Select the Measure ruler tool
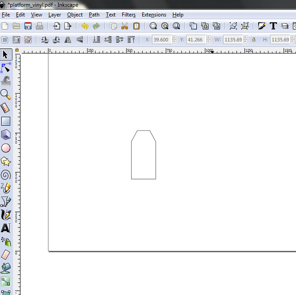The width and height of the screenshot is (296, 295). tap(6, 108)
